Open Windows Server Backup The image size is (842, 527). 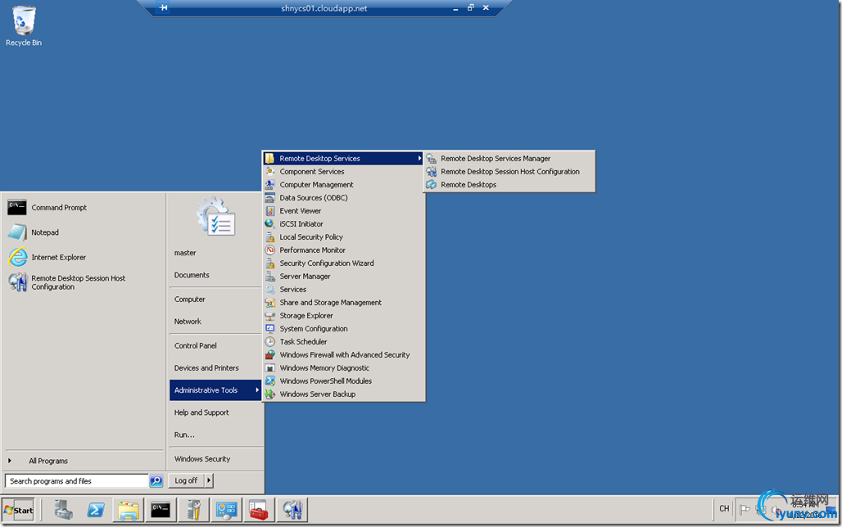(x=343, y=394)
